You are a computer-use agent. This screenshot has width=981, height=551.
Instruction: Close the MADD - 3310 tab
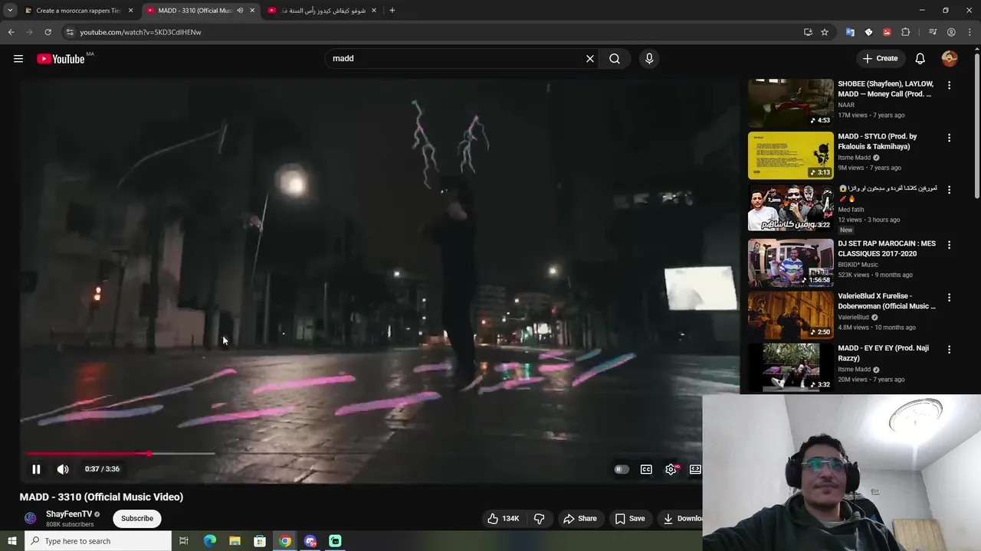click(252, 11)
